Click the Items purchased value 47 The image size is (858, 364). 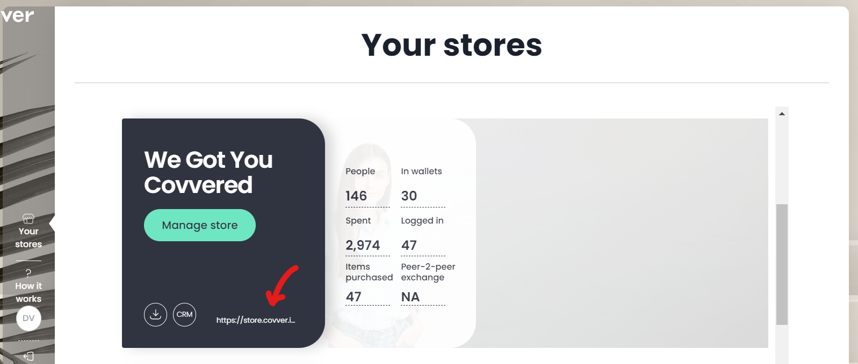point(354,297)
